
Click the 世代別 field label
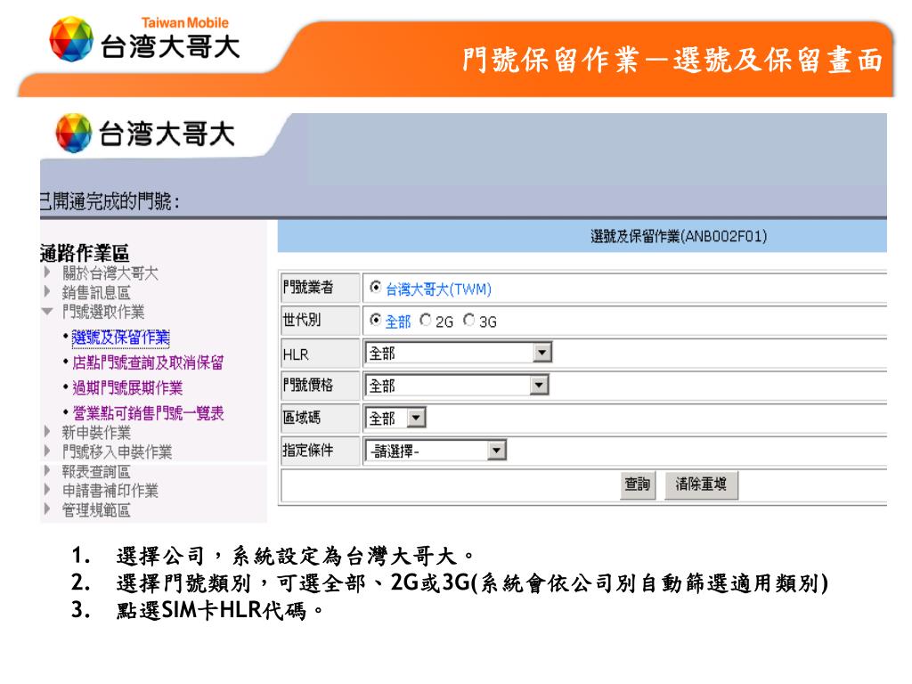click(301, 320)
